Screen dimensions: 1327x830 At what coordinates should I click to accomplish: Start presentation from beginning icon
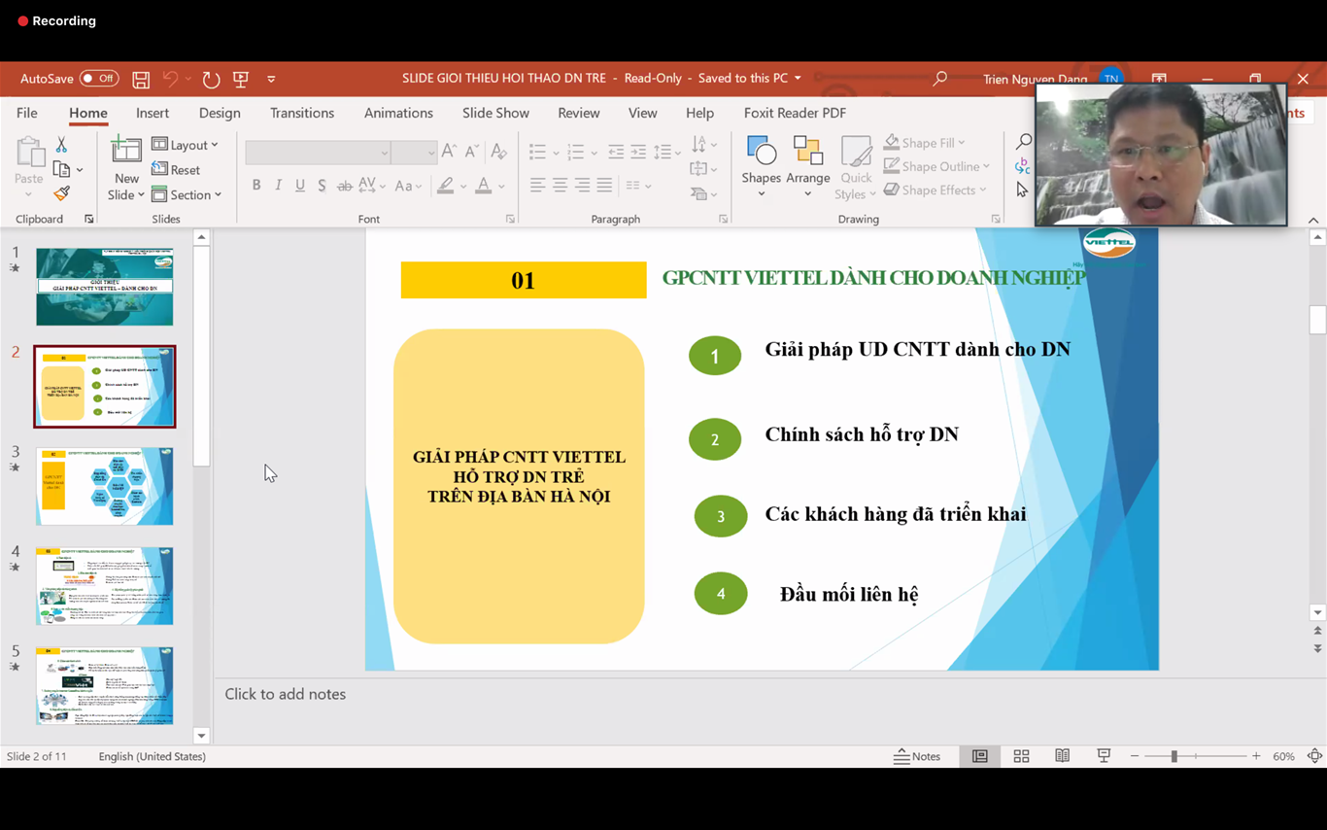click(241, 79)
